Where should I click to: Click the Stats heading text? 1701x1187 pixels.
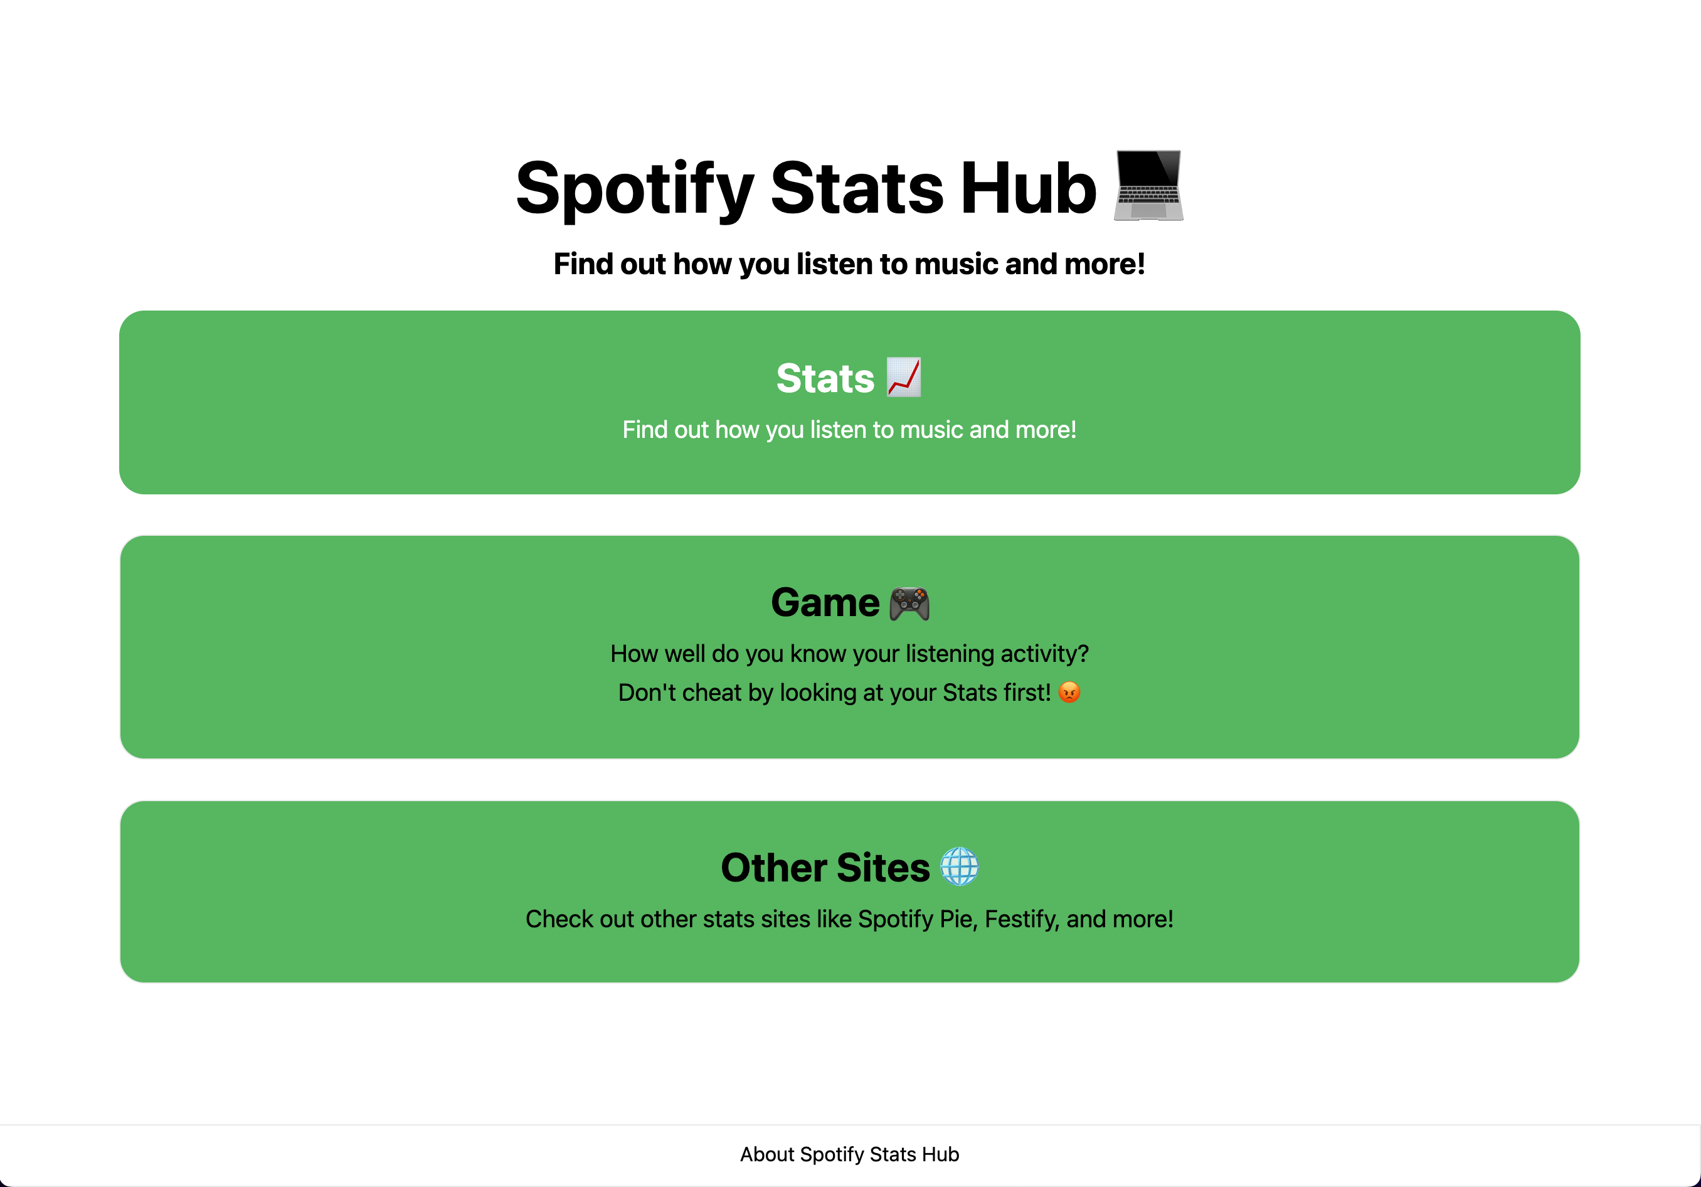(x=825, y=377)
